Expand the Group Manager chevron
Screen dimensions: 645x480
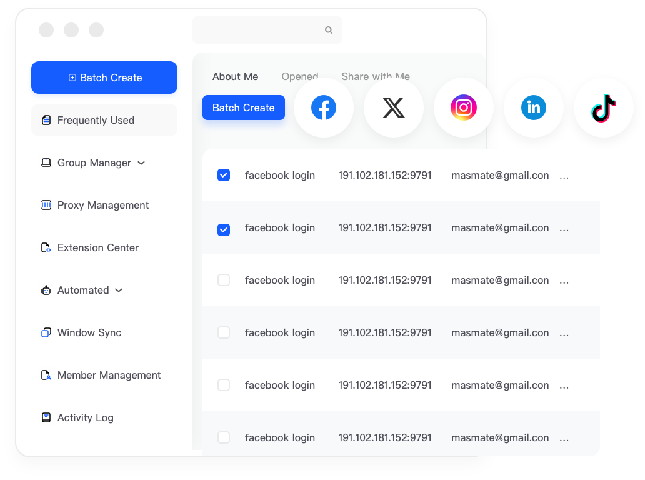pos(141,162)
